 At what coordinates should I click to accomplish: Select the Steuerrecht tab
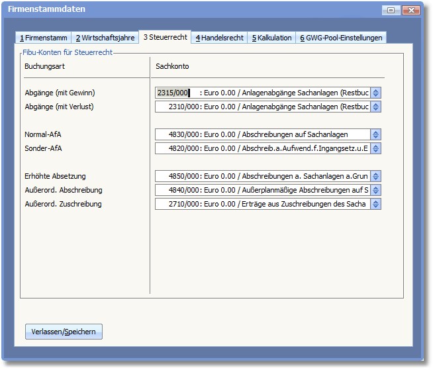point(165,37)
